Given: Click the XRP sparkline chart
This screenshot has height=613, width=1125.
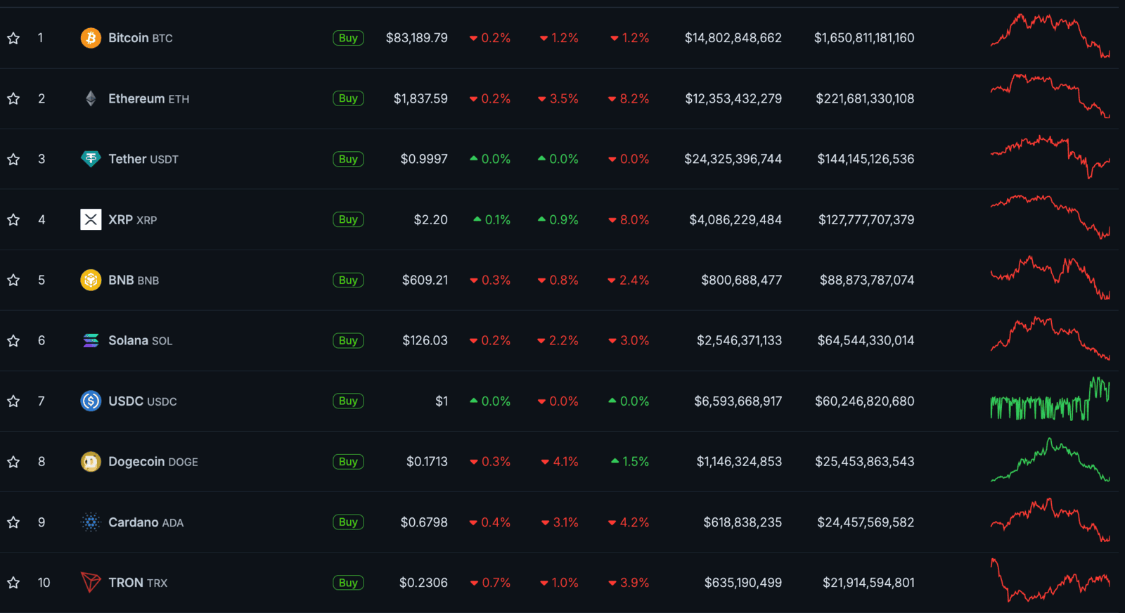Looking at the screenshot, I should pos(1050,217).
